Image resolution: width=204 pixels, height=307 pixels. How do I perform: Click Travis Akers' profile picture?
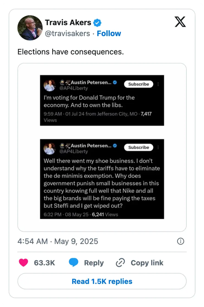click(x=30, y=28)
